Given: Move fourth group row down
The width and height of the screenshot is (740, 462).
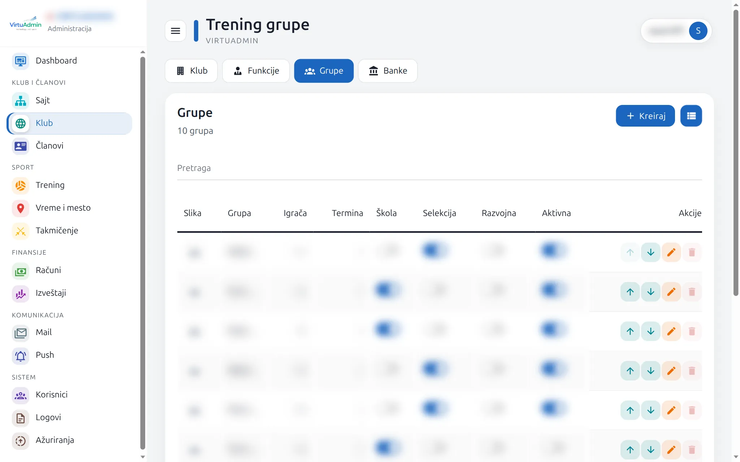Looking at the screenshot, I should [650, 371].
